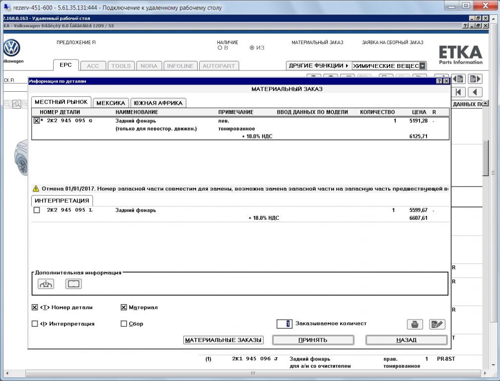The image size is (500, 381).
Task: Uncheck the 2K2 945 095 G part checkbox
Action: 37,121
